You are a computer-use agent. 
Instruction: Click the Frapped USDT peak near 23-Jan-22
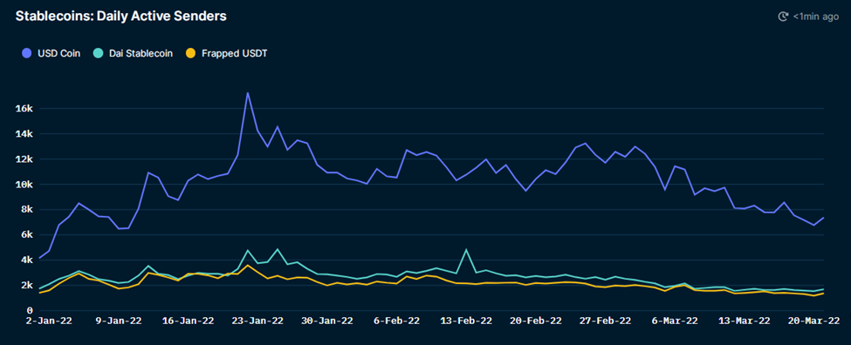coord(248,266)
